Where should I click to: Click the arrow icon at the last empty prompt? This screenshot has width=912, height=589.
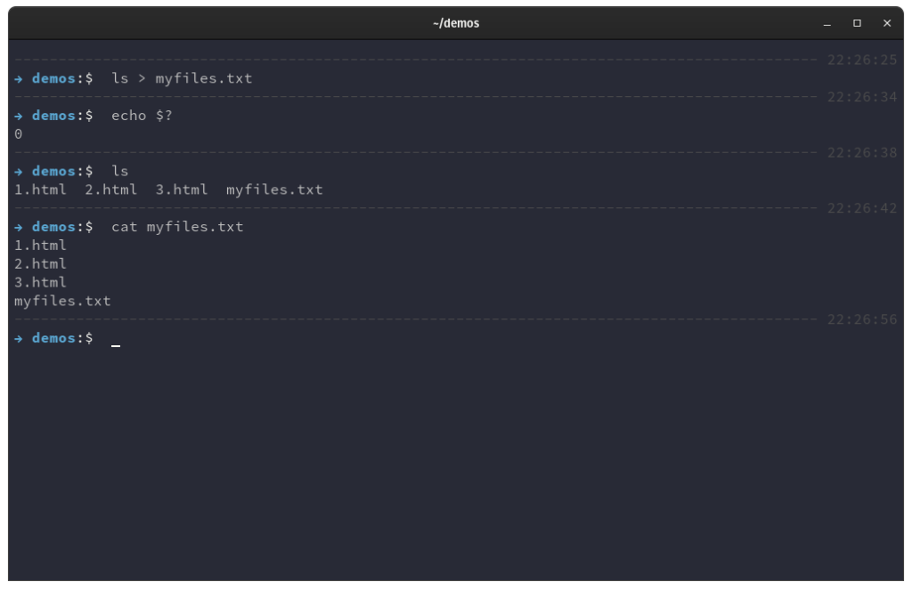coord(18,337)
